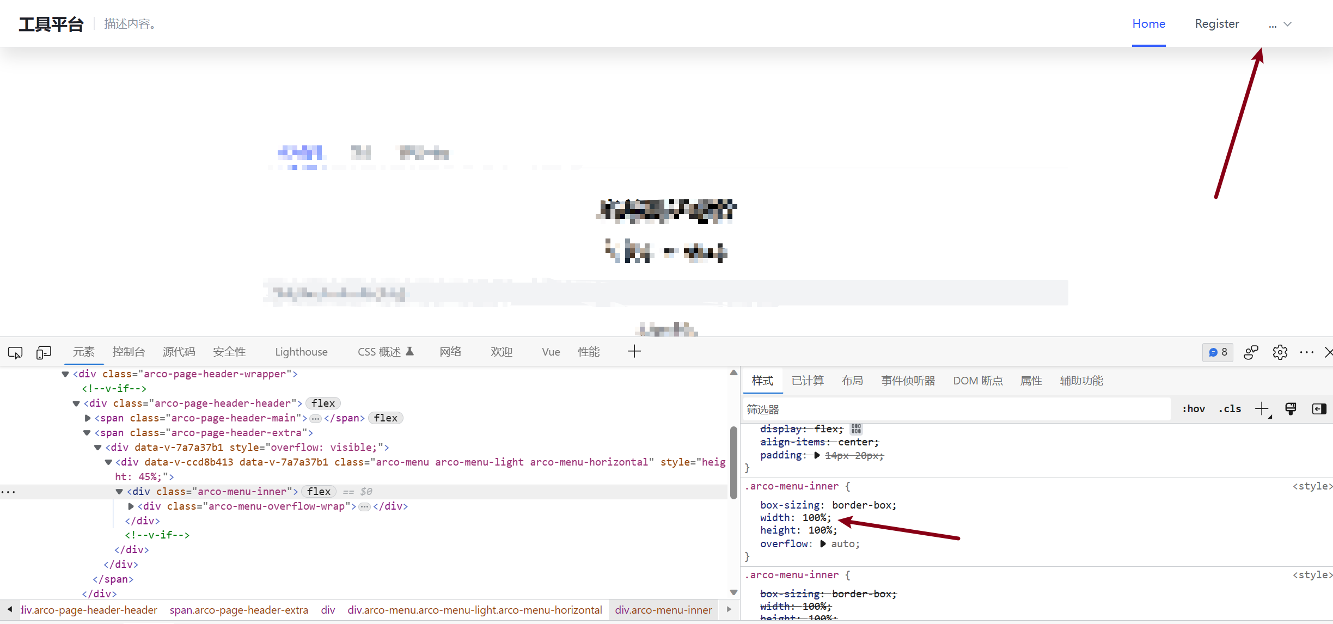This screenshot has height=624, width=1333.
Task: Click the Register menu item
Action: pos(1217,24)
